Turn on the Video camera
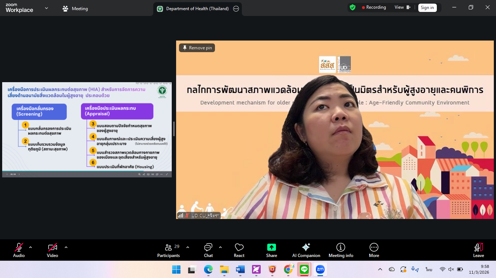This screenshot has height=278, width=496. pyautogui.click(x=52, y=250)
